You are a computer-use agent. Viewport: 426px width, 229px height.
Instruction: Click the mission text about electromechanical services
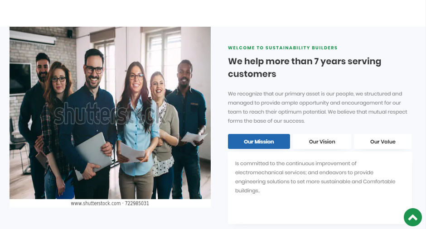pos(315,177)
